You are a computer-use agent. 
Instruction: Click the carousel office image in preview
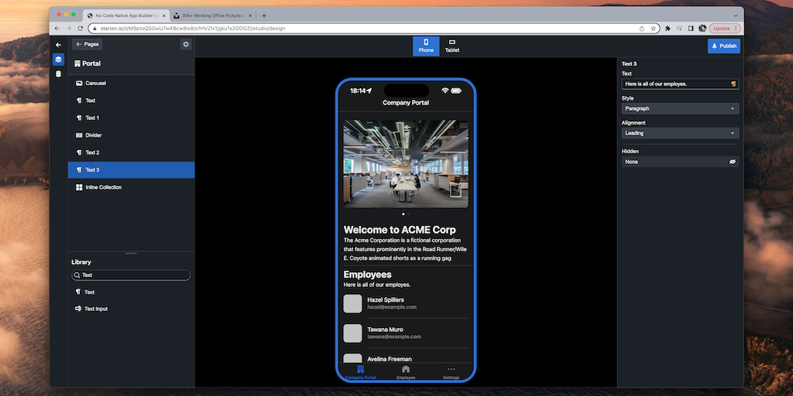click(406, 164)
